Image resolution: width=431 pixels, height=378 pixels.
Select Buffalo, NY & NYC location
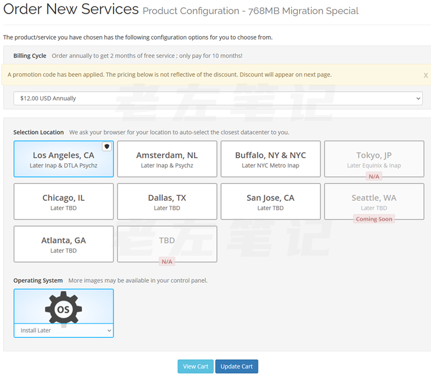click(270, 159)
